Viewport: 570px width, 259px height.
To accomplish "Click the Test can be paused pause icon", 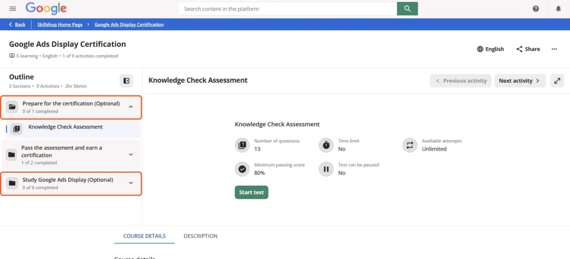I will tap(326, 169).
